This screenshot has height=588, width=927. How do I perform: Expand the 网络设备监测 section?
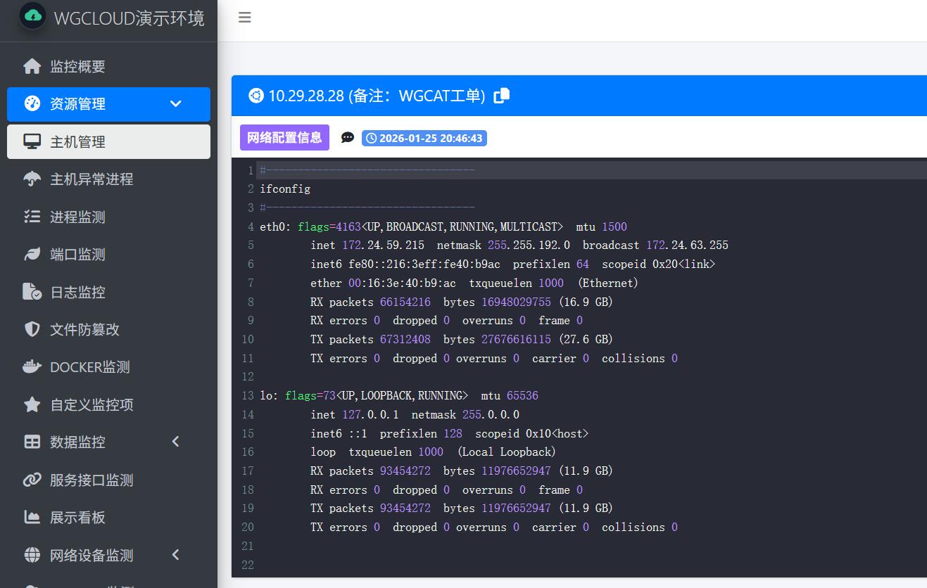[175, 555]
